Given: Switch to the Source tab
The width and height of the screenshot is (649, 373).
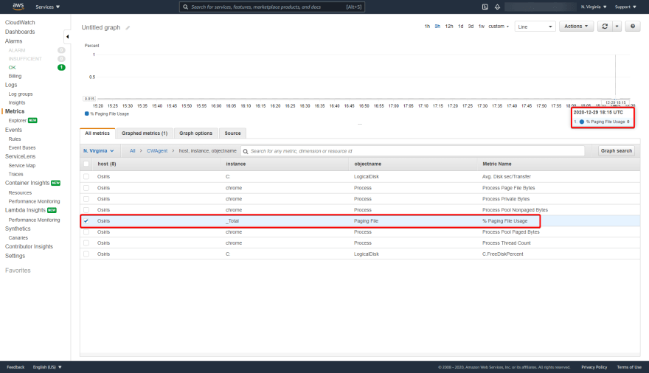Looking at the screenshot, I should point(232,133).
